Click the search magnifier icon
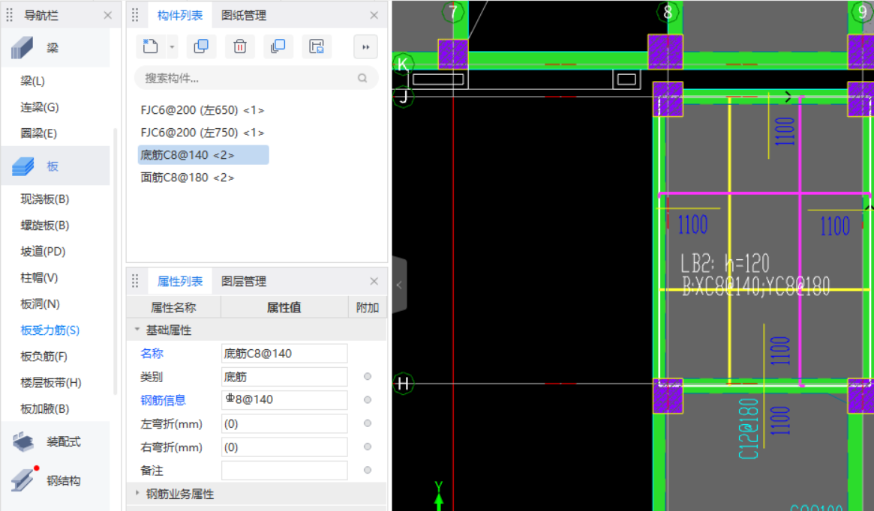874x511 pixels. 362,79
